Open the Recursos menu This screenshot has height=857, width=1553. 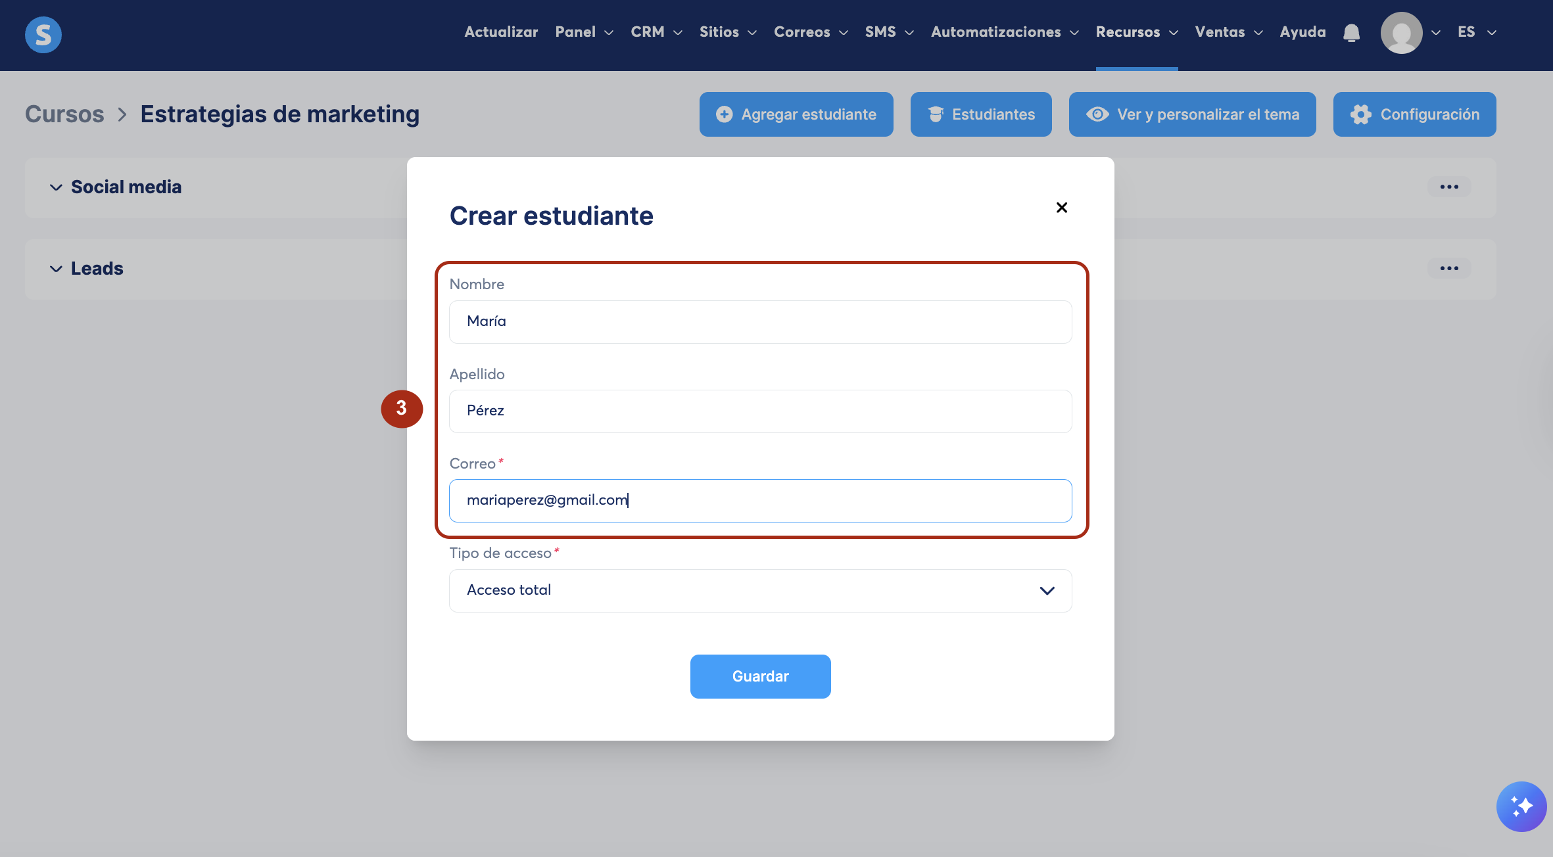pos(1136,32)
